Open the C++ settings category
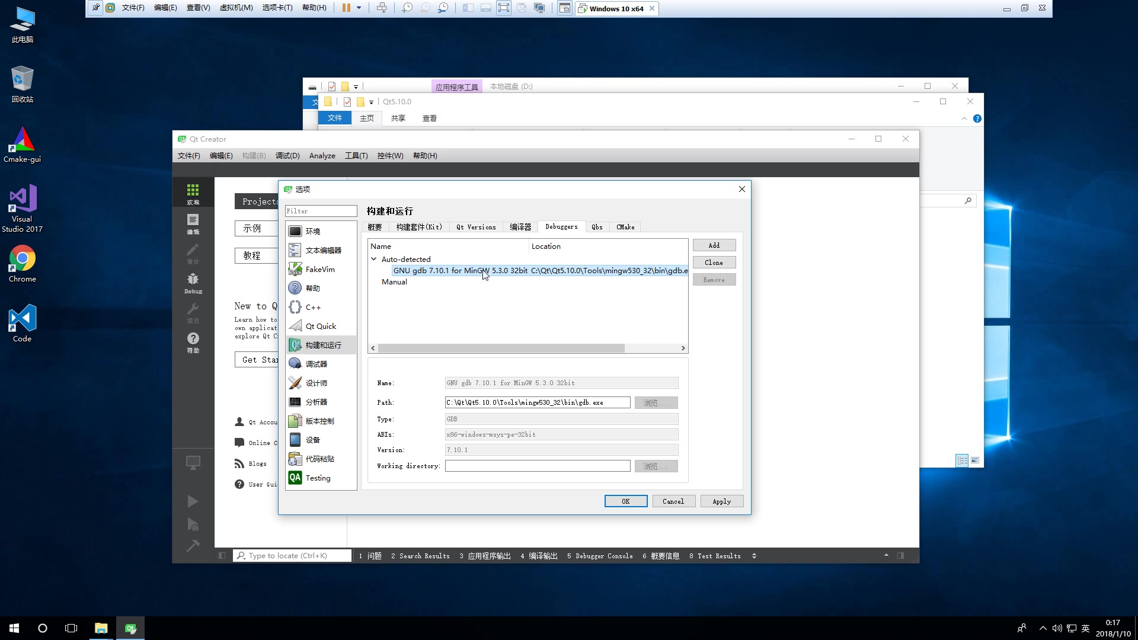The width and height of the screenshot is (1138, 640). (313, 307)
